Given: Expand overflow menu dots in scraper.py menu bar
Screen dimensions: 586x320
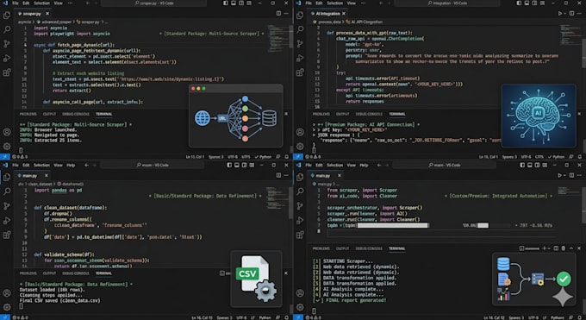Looking at the screenshot, I should click(x=71, y=3).
